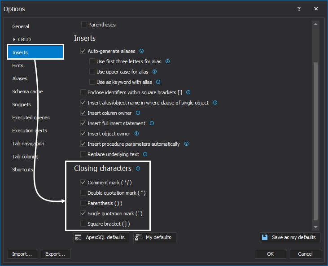Click Save as my defaults button

[x=289, y=237]
